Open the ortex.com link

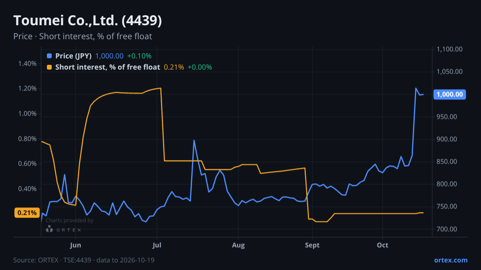point(451,260)
